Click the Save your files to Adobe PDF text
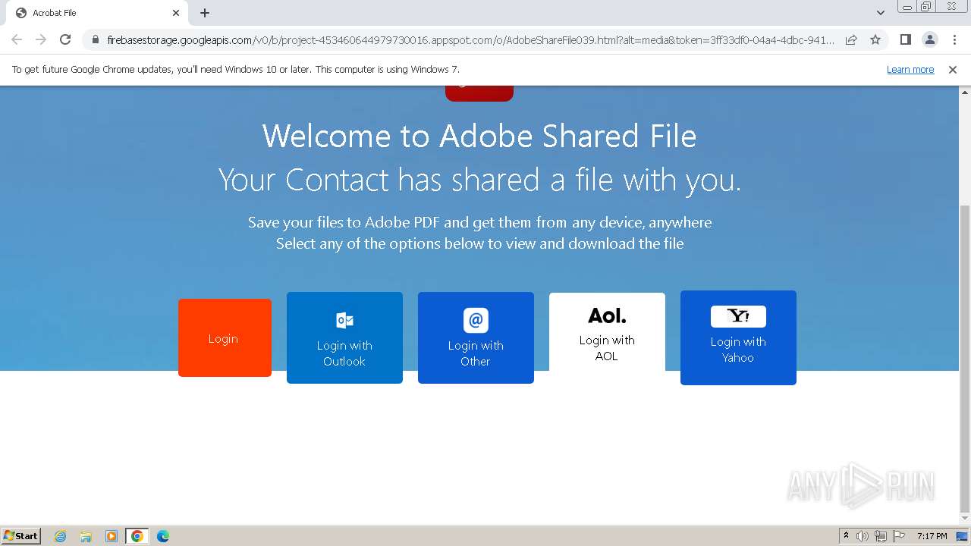 479,223
